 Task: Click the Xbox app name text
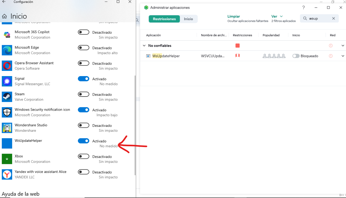pyautogui.click(x=19, y=156)
